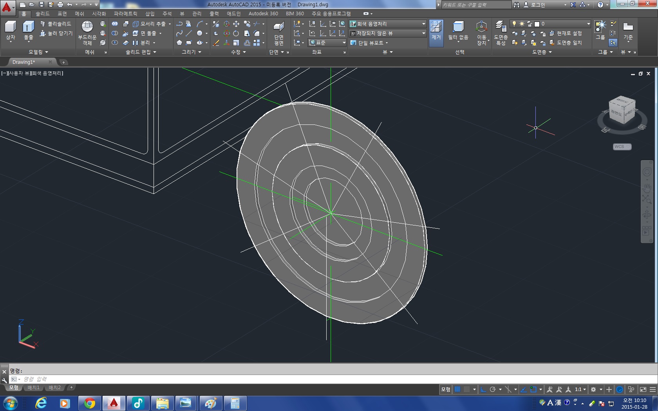The image size is (658, 411).
Task: Click Make Current (현재로 설정) layer button
Action: pyautogui.click(x=566, y=33)
